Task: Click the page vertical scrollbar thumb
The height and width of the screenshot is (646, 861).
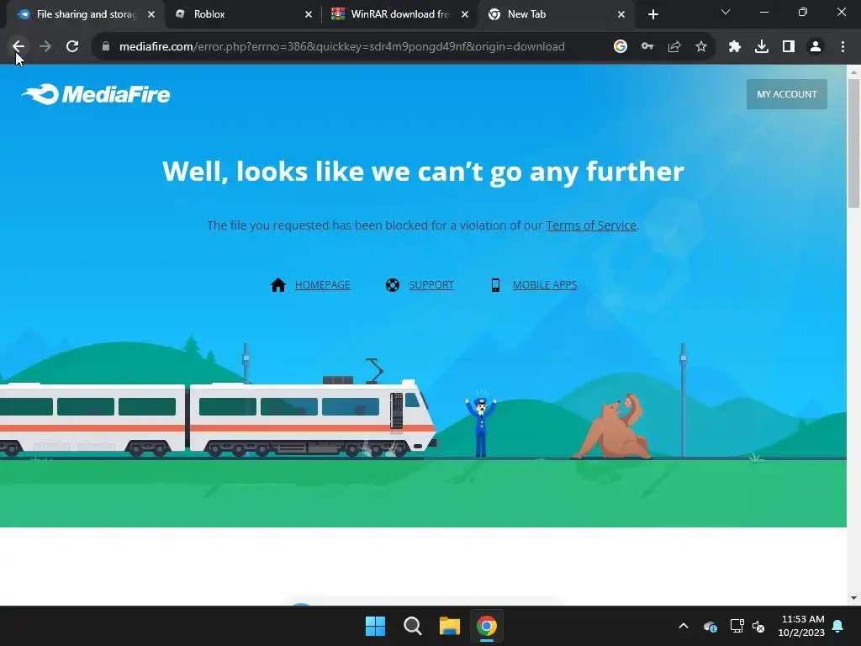Action: (x=853, y=143)
